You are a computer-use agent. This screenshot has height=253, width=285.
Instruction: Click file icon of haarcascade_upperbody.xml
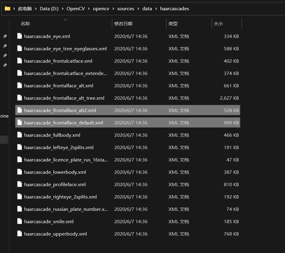coord(19,233)
